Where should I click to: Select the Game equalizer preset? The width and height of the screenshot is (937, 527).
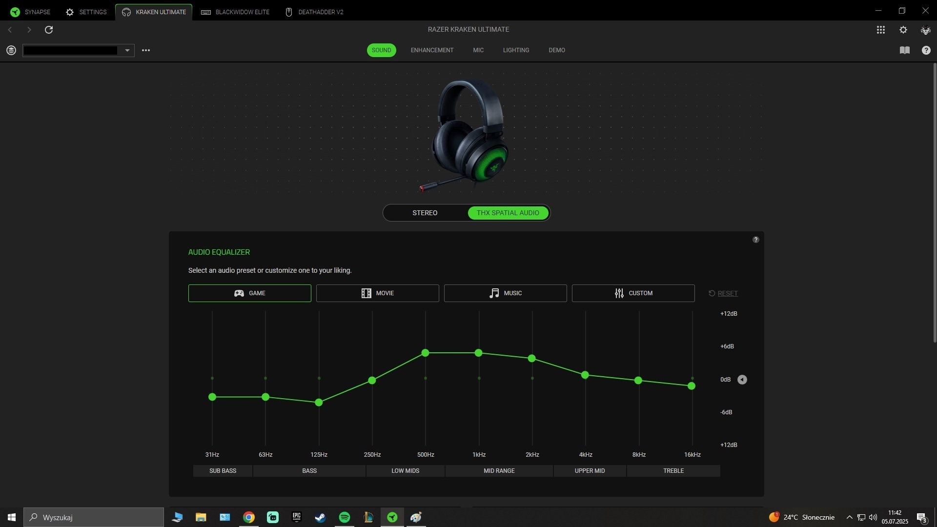249,293
